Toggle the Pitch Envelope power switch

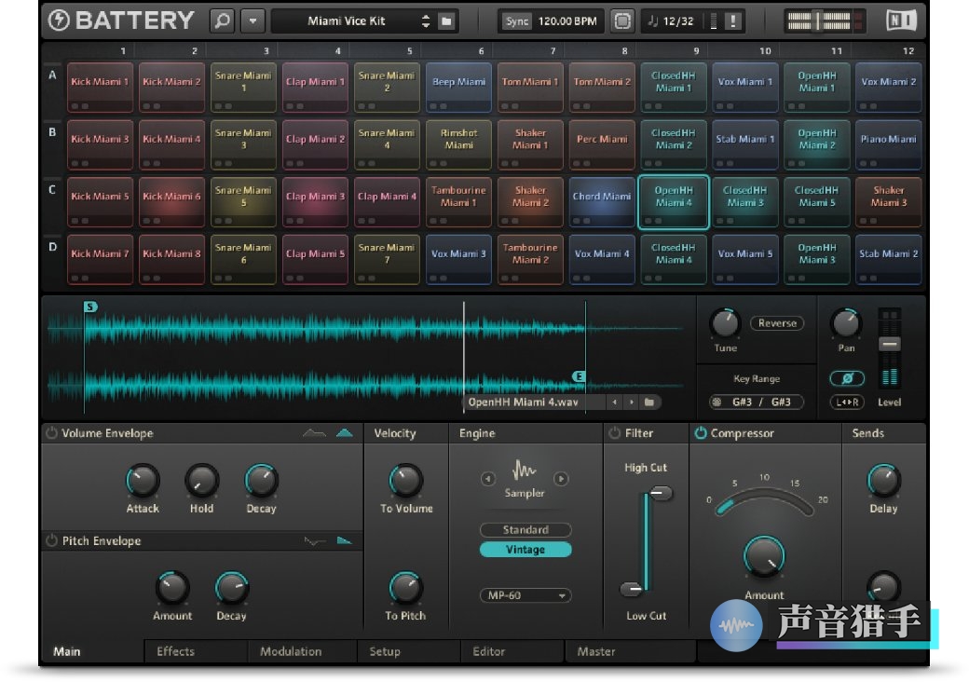pyautogui.click(x=53, y=540)
